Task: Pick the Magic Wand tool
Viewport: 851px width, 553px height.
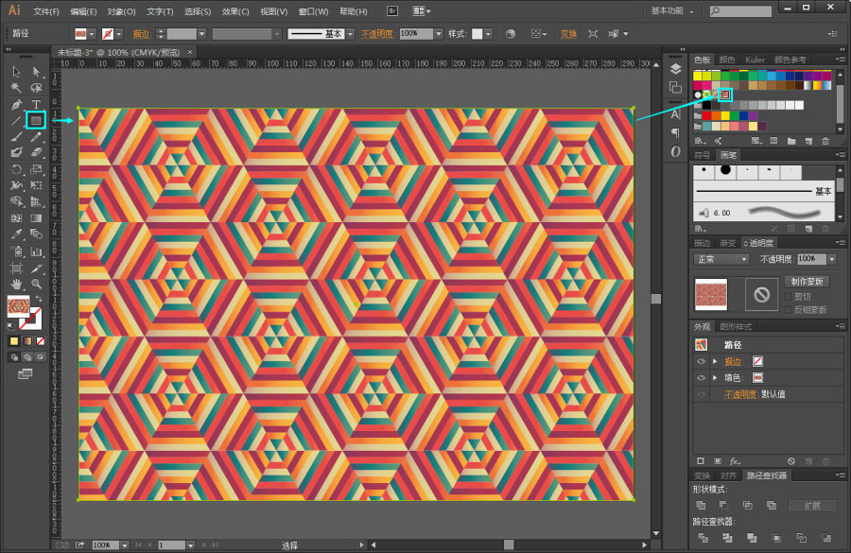Action: coord(16,87)
